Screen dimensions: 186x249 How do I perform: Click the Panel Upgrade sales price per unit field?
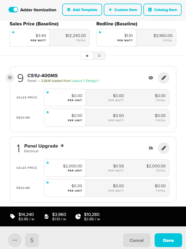pyautogui.click(x=65, y=168)
